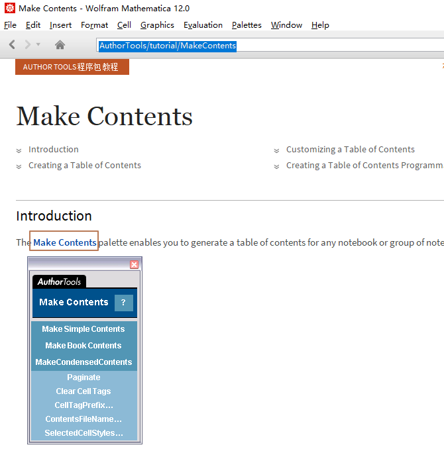Click the Mathematica app icon in title bar
This screenshot has height=455, width=444.
pyautogui.click(x=9, y=8)
